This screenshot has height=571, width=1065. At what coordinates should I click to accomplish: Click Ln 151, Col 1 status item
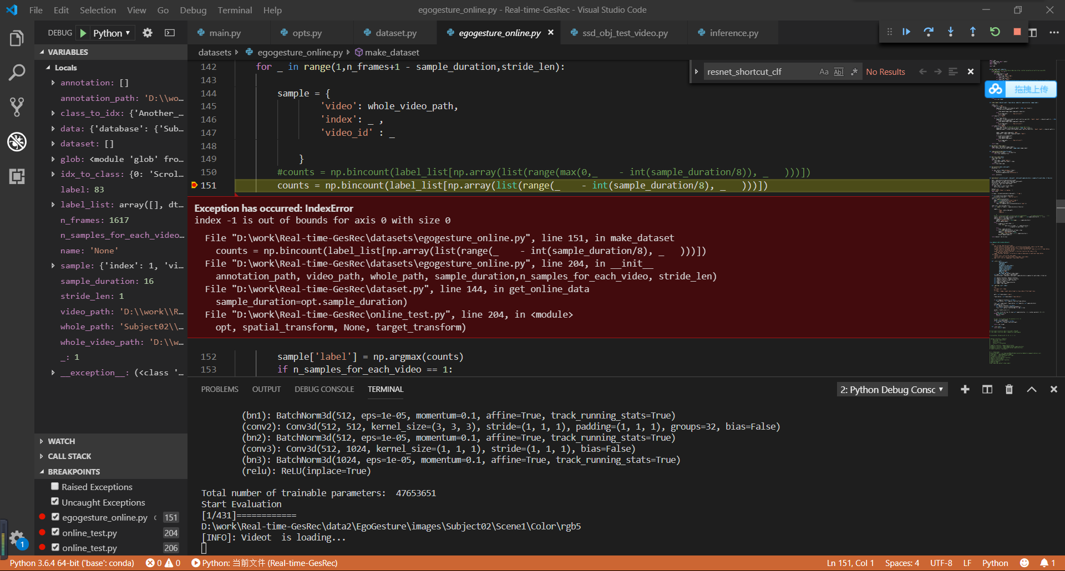850,563
